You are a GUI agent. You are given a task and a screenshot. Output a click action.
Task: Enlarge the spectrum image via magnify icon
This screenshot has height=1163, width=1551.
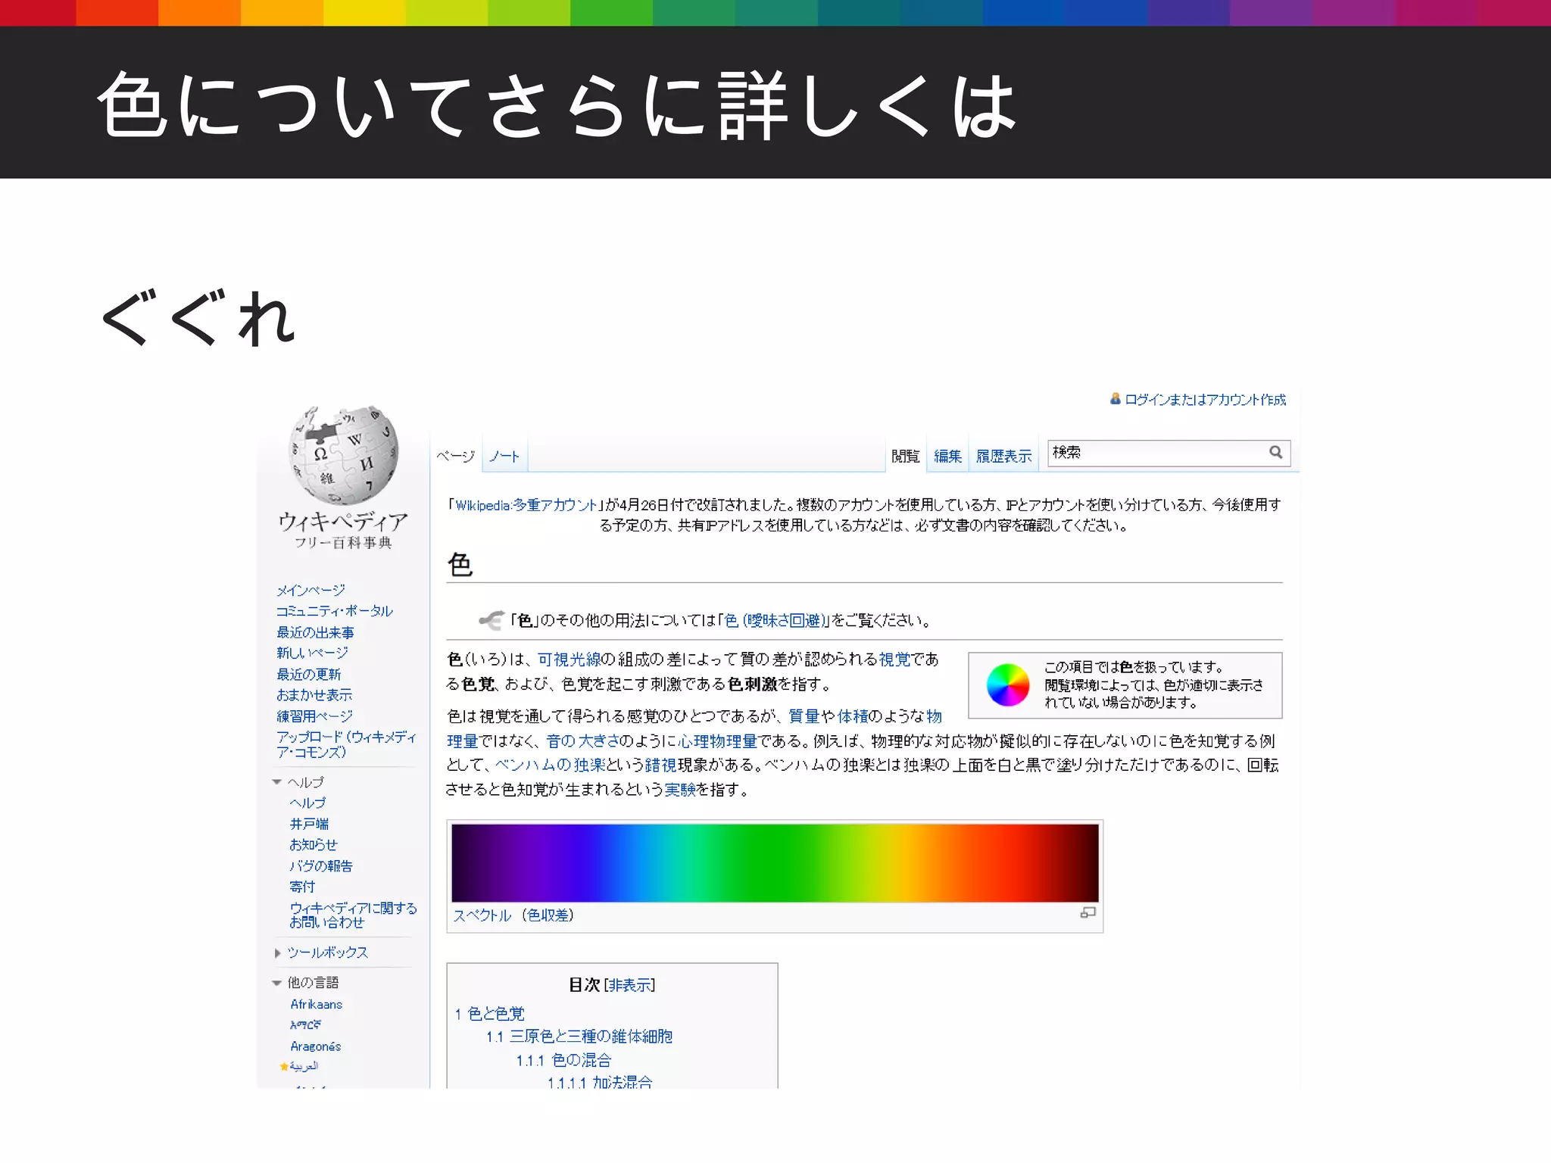1088,913
